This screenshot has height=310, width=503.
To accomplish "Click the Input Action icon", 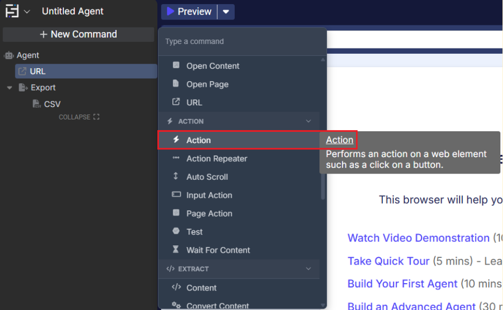I will click(x=176, y=195).
